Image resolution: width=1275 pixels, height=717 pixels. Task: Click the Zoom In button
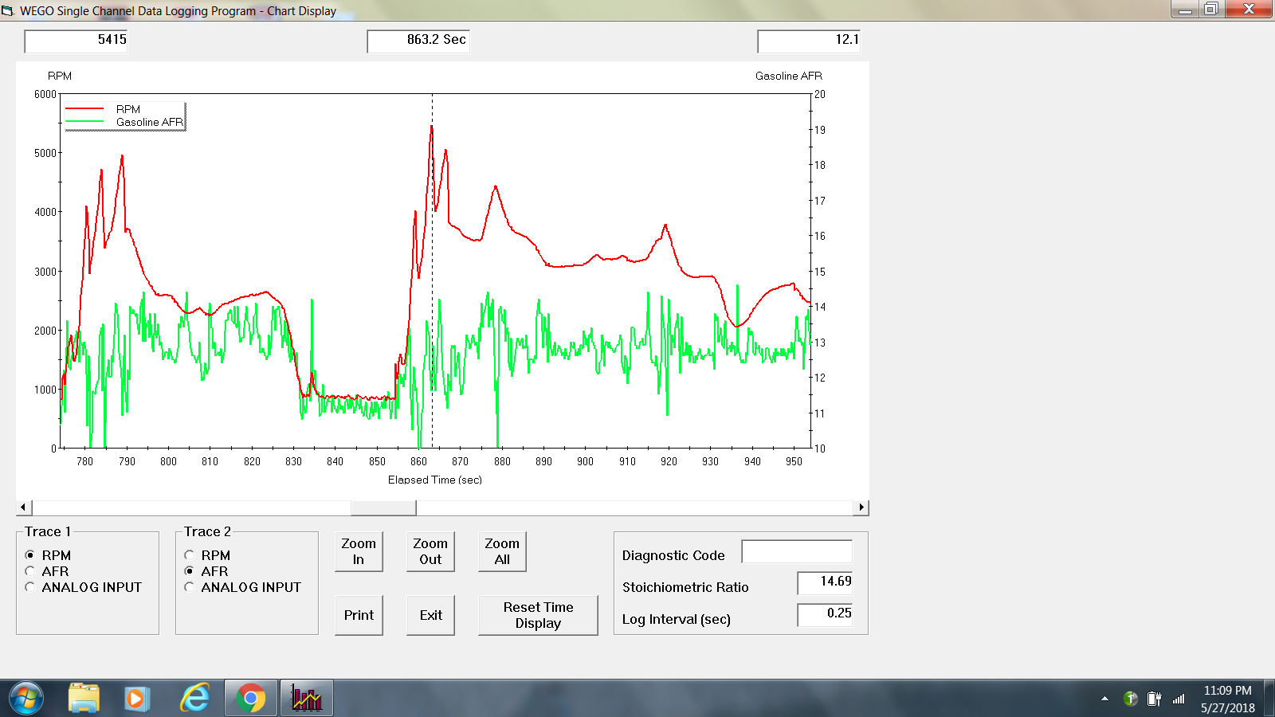pyautogui.click(x=359, y=551)
